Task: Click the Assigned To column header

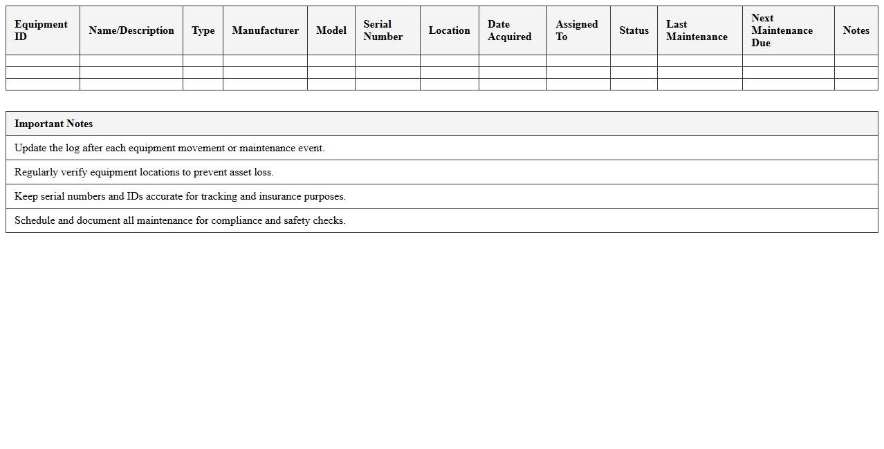Action: tap(578, 30)
